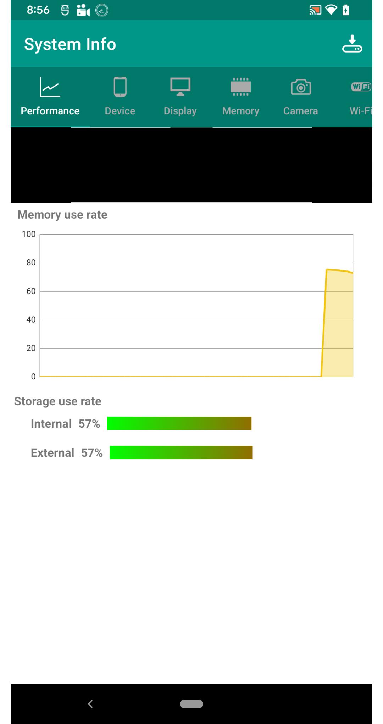Tap the cast icon in status bar
Viewport: 383px width, 724px height.
(x=315, y=10)
